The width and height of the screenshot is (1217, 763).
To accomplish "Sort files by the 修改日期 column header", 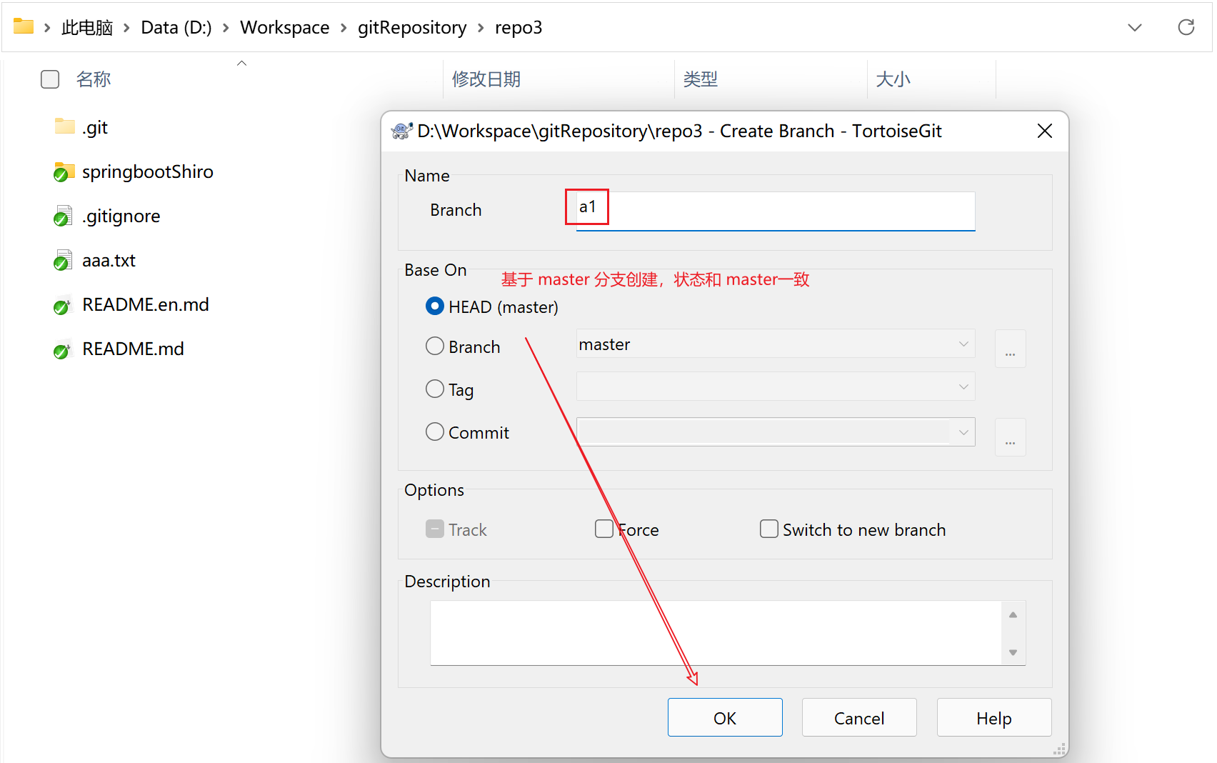I will [x=486, y=79].
